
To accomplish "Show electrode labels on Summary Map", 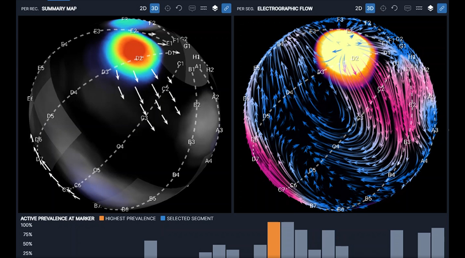I will pyautogui.click(x=192, y=8).
